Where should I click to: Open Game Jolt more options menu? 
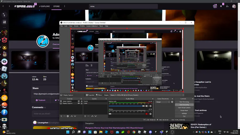tap(65, 6)
